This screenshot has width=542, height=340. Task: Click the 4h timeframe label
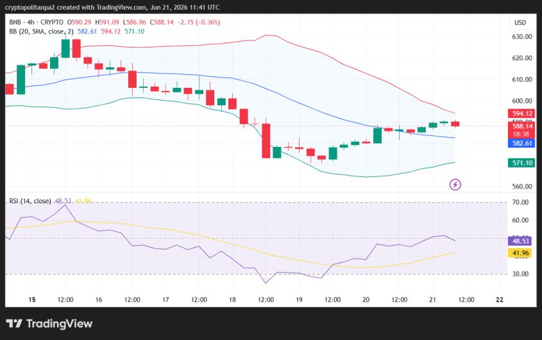[x=31, y=22]
